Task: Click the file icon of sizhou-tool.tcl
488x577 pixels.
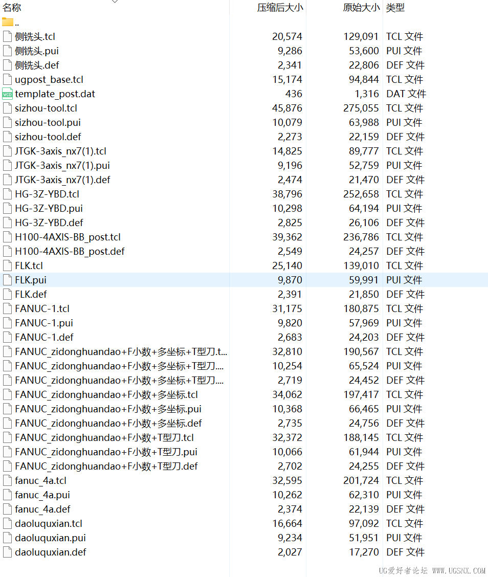Action: [7, 108]
